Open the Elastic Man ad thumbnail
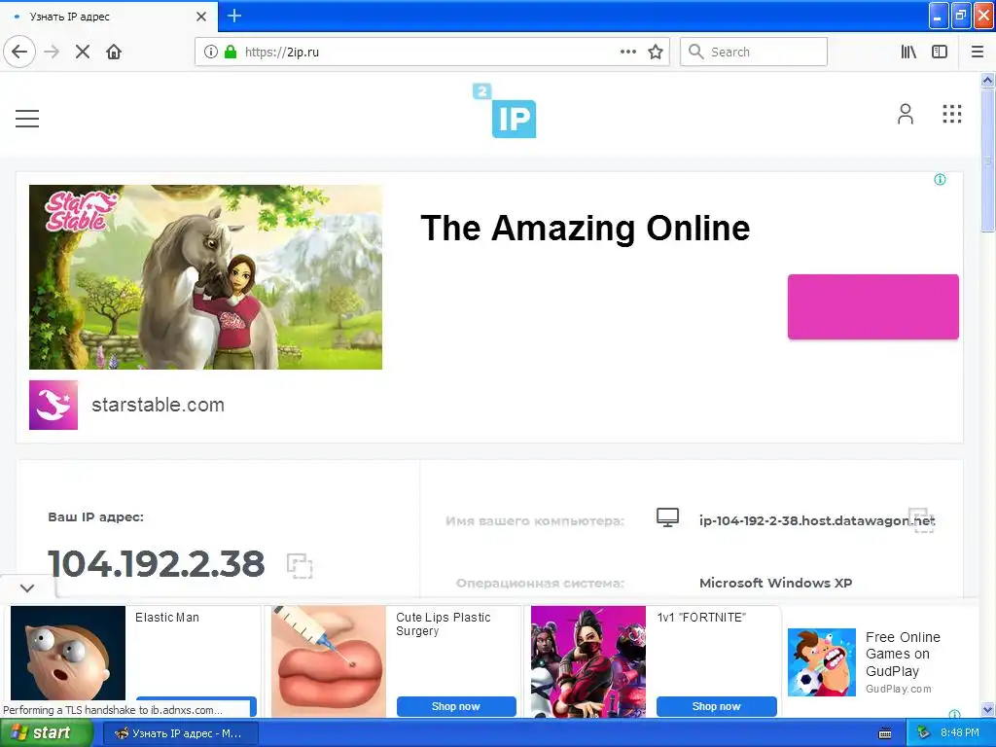 [x=68, y=654]
